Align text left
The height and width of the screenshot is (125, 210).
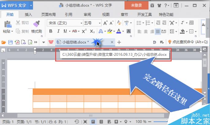tap(139, 32)
